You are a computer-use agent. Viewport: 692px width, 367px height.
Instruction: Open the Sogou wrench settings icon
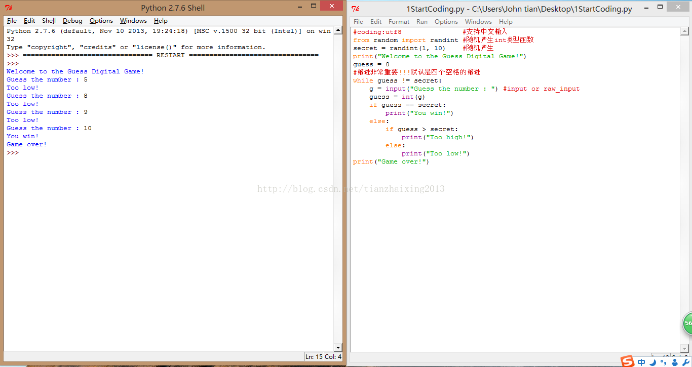685,362
